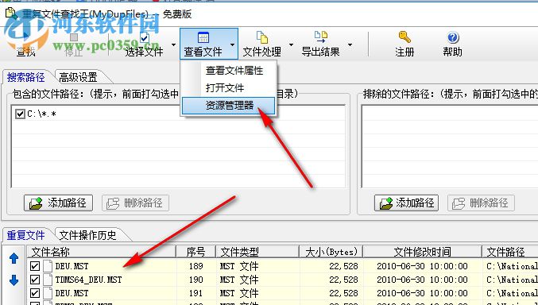Screen dimensions: 538x305
Task: Switch to the 重复文件 tab
Action: pyautogui.click(x=26, y=235)
